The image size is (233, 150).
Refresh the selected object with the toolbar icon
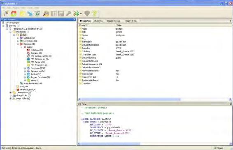(x=14, y=14)
